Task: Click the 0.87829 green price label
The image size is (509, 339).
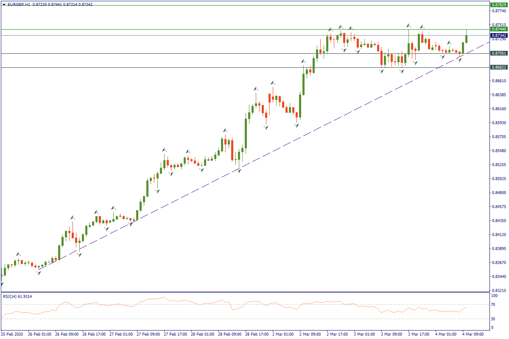Action: pyautogui.click(x=499, y=5)
